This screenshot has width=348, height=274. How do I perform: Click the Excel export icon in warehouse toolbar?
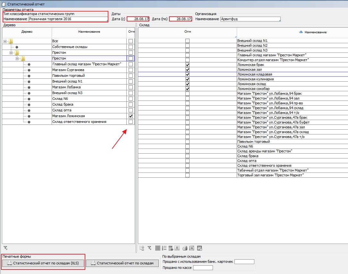(191, 248)
